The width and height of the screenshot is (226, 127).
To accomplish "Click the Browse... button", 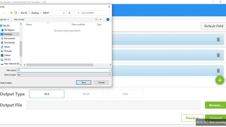I will [x=216, y=105].
